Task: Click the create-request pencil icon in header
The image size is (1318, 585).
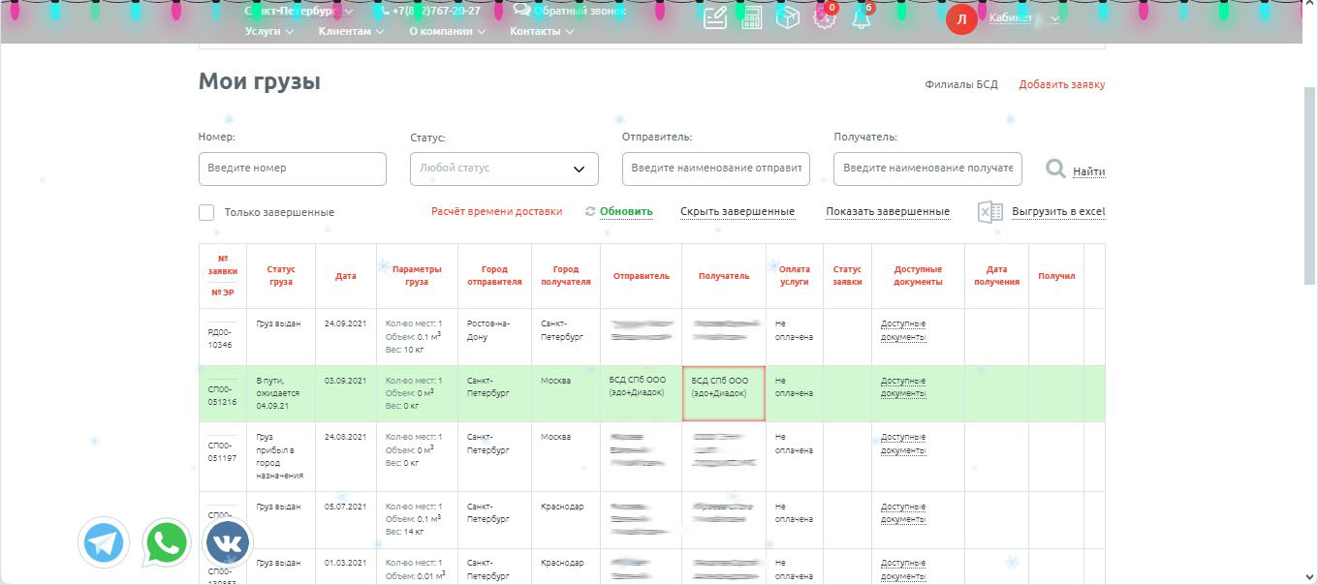Action: [x=715, y=18]
